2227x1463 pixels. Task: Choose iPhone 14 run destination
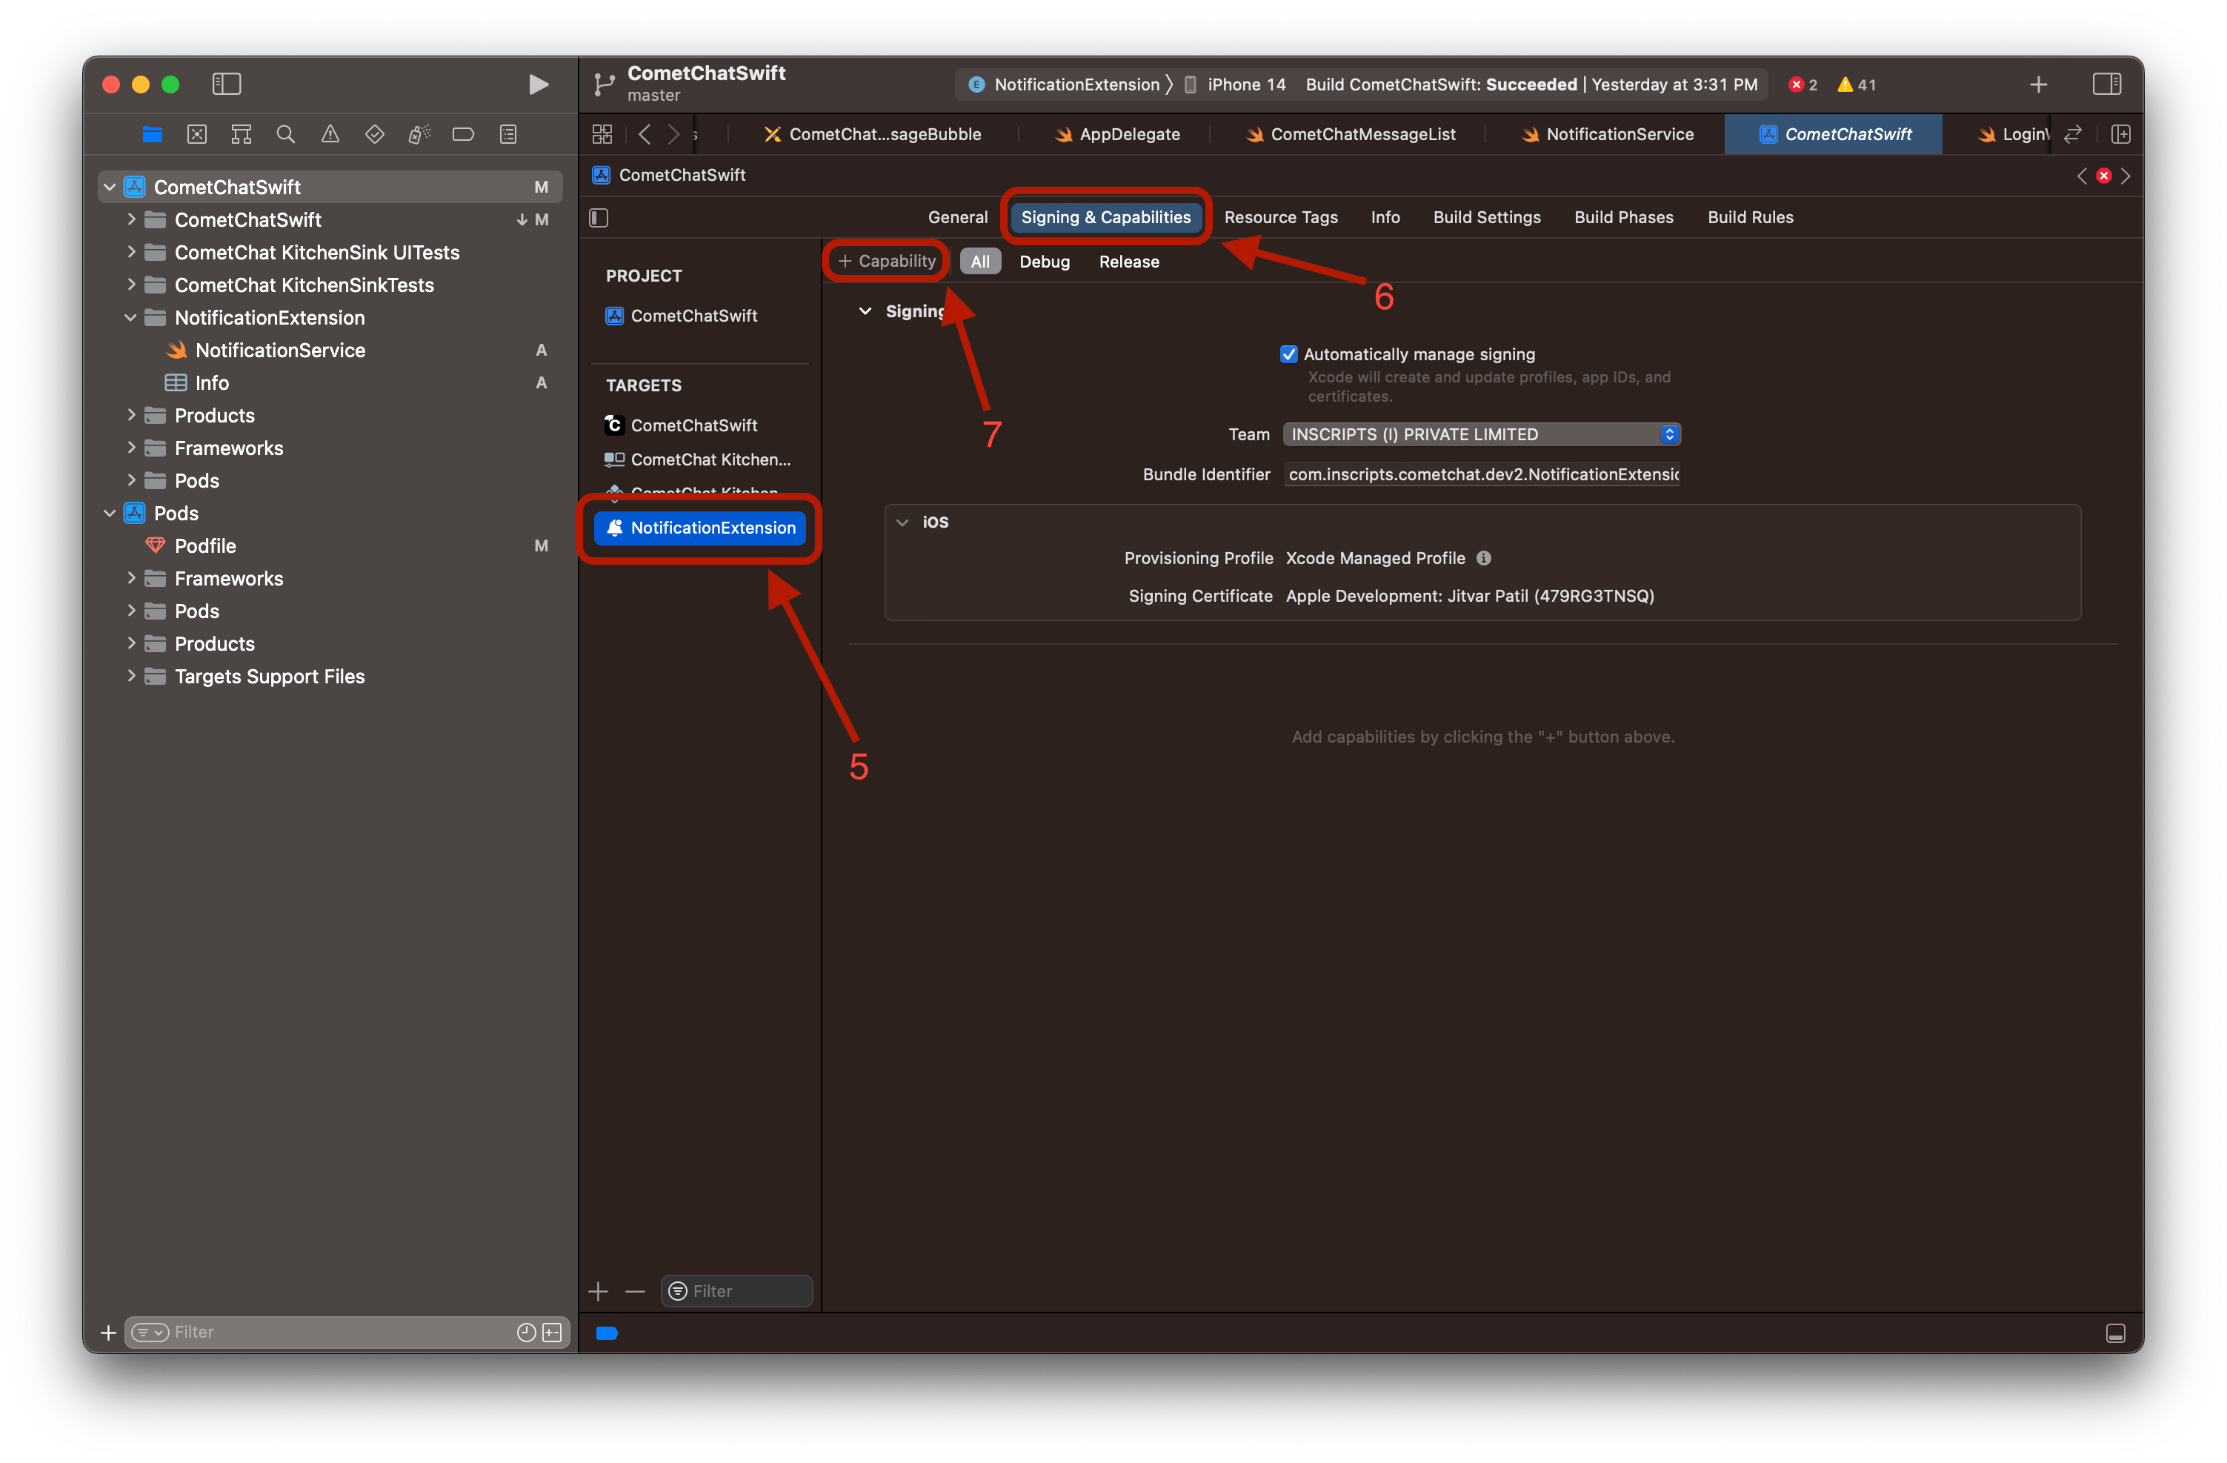tap(1235, 84)
